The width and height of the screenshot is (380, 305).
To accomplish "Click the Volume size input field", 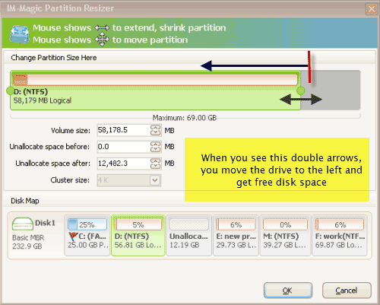I will (124, 130).
